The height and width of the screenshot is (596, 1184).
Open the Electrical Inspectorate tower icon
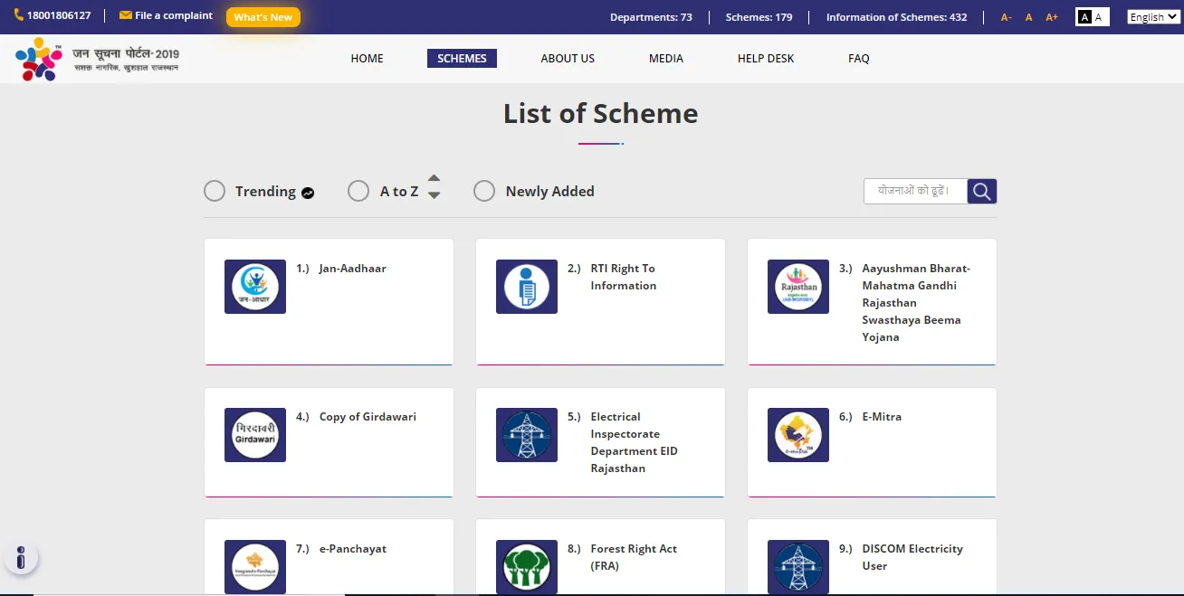click(x=527, y=435)
